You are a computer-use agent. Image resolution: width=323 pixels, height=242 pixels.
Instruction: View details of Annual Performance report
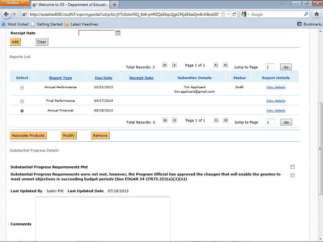pos(276,87)
